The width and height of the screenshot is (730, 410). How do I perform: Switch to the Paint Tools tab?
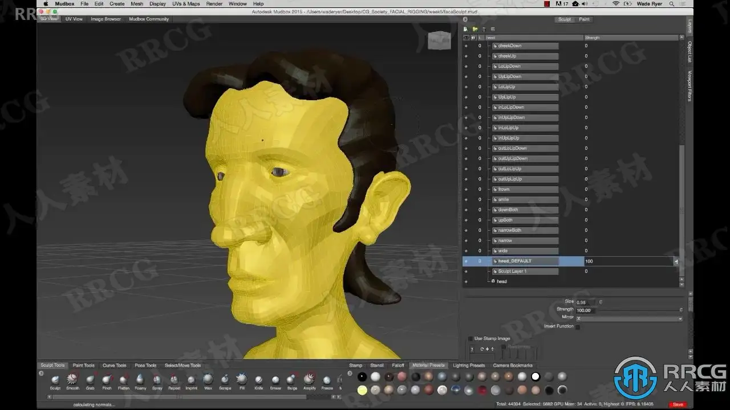[x=84, y=366]
